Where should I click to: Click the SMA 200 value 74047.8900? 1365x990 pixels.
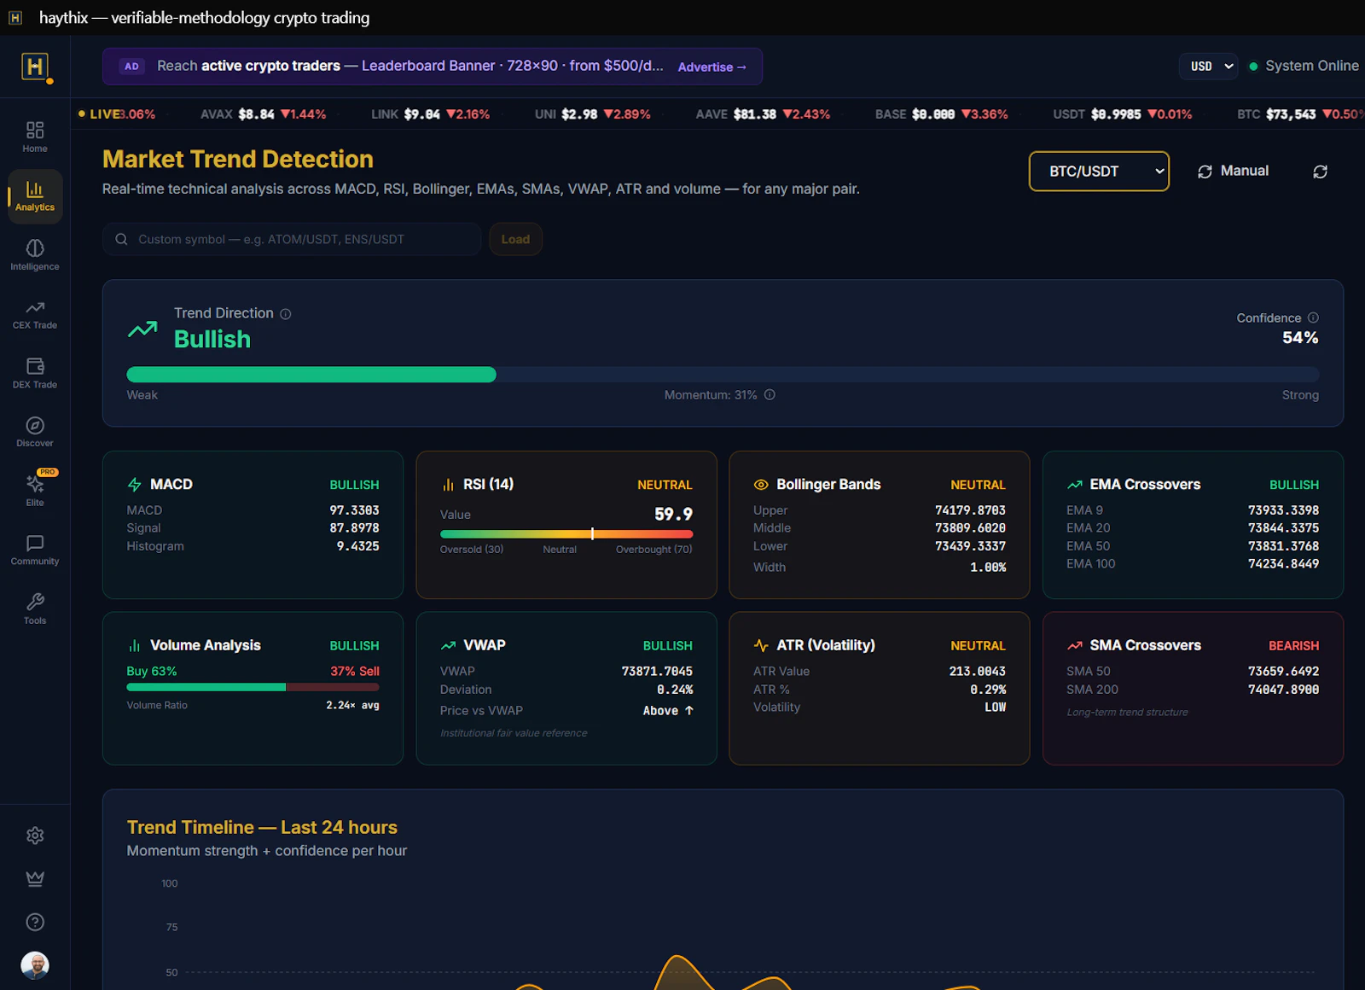[x=1283, y=689]
